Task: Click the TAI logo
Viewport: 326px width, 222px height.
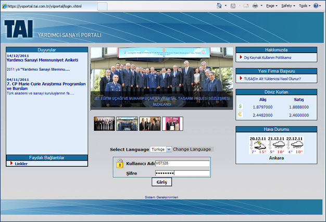Action: (x=19, y=29)
